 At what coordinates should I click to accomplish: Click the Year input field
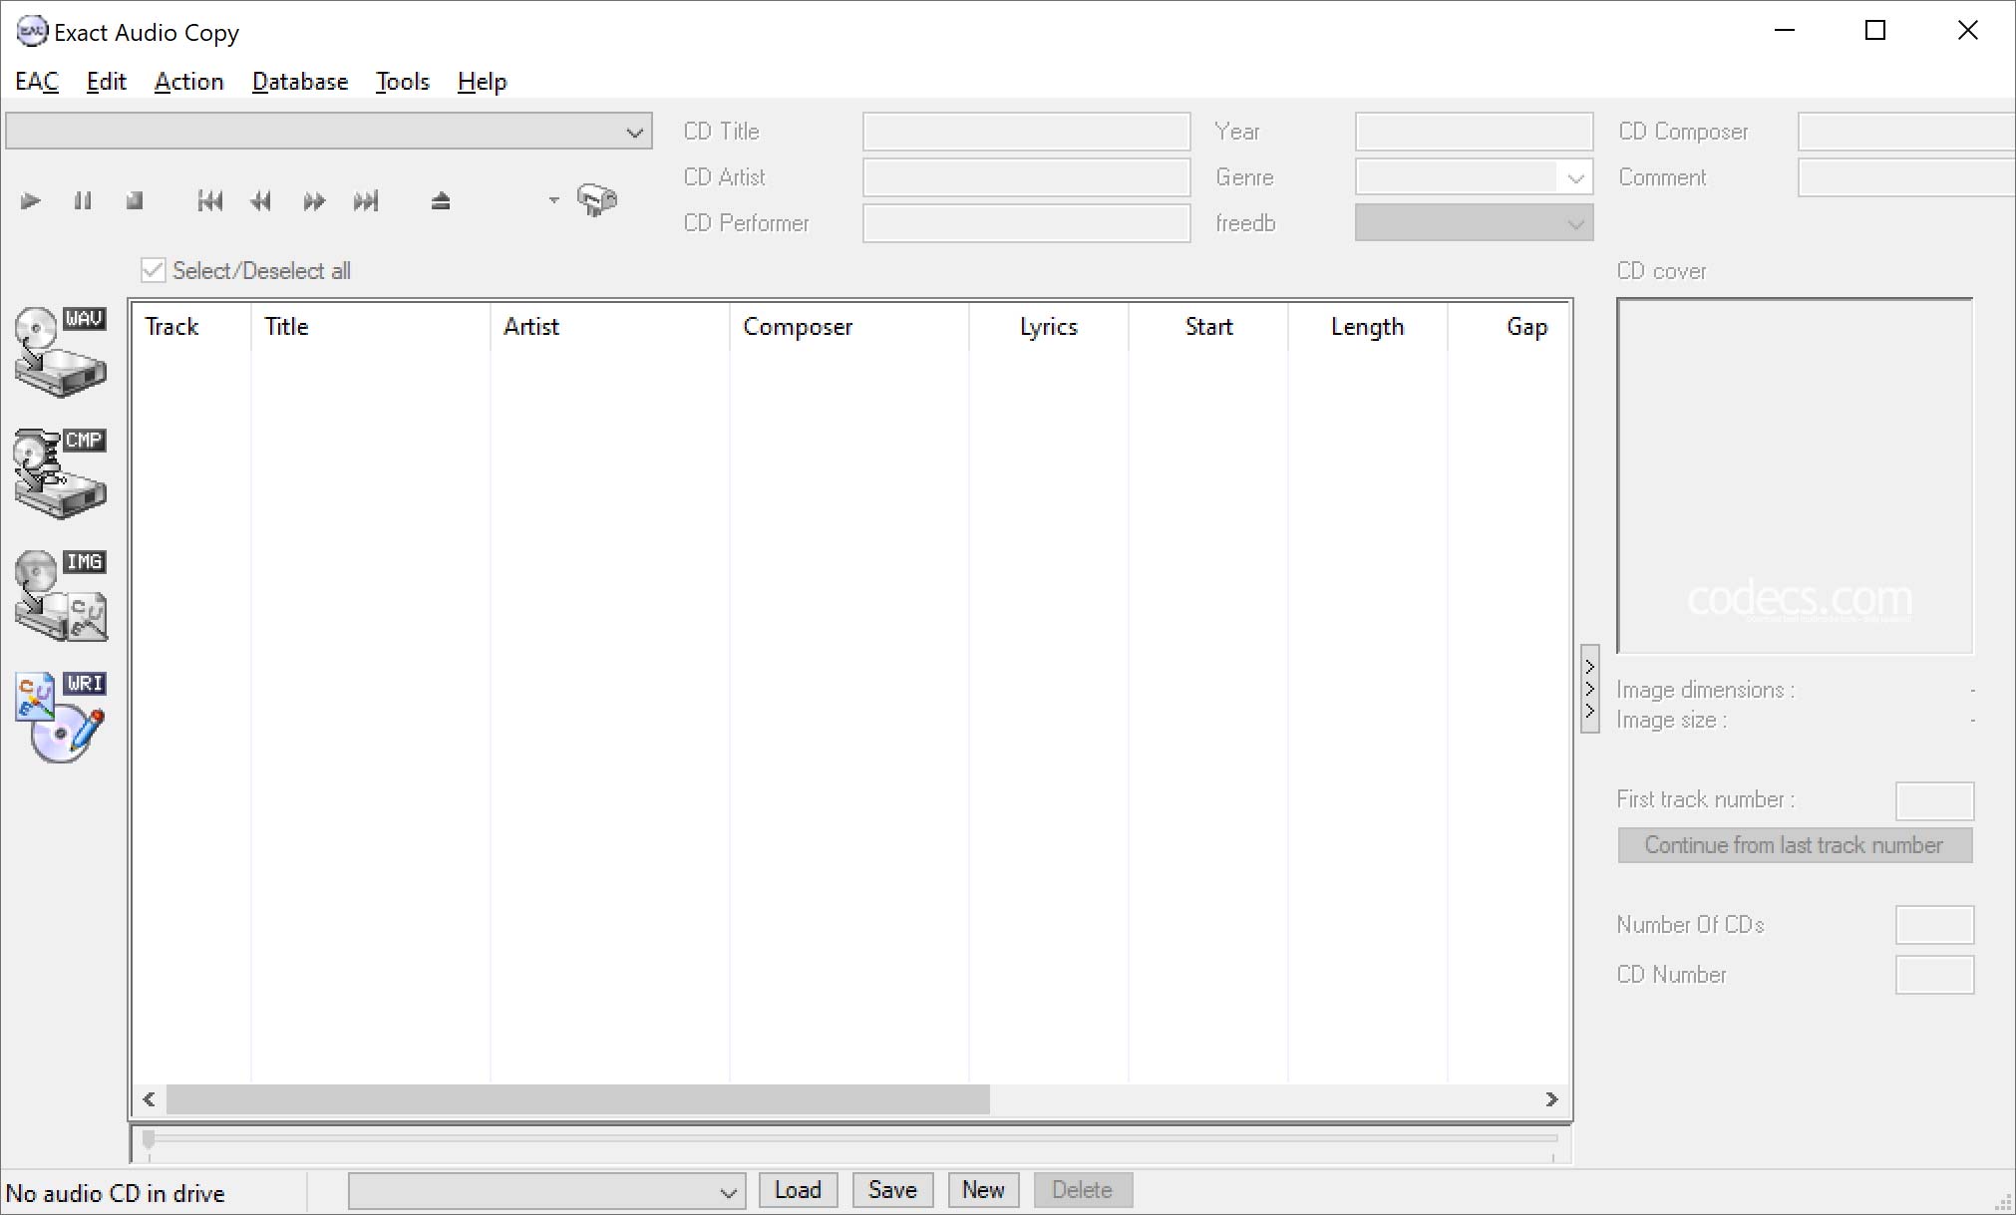(x=1474, y=132)
